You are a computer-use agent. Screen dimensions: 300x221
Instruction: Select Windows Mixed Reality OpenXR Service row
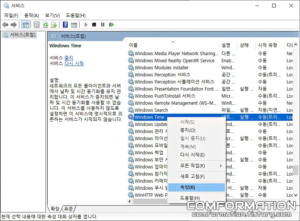click(210, 60)
